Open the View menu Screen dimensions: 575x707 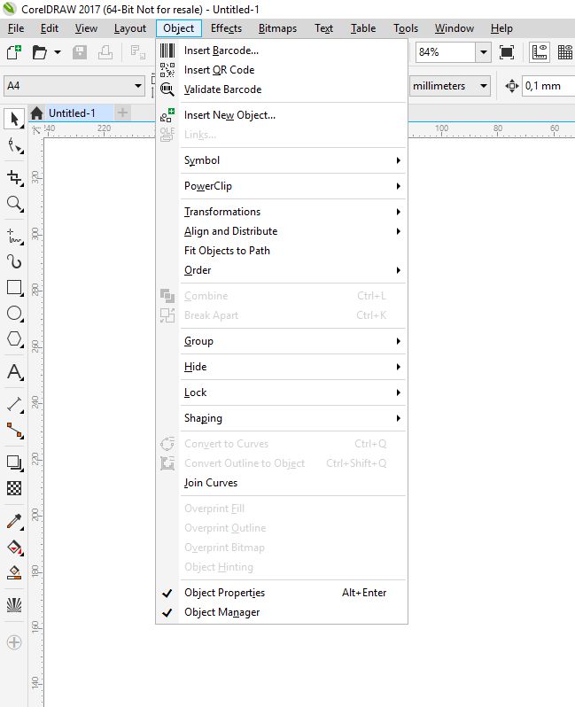[86, 28]
